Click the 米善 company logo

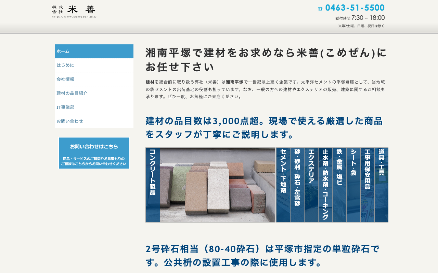coord(74,11)
